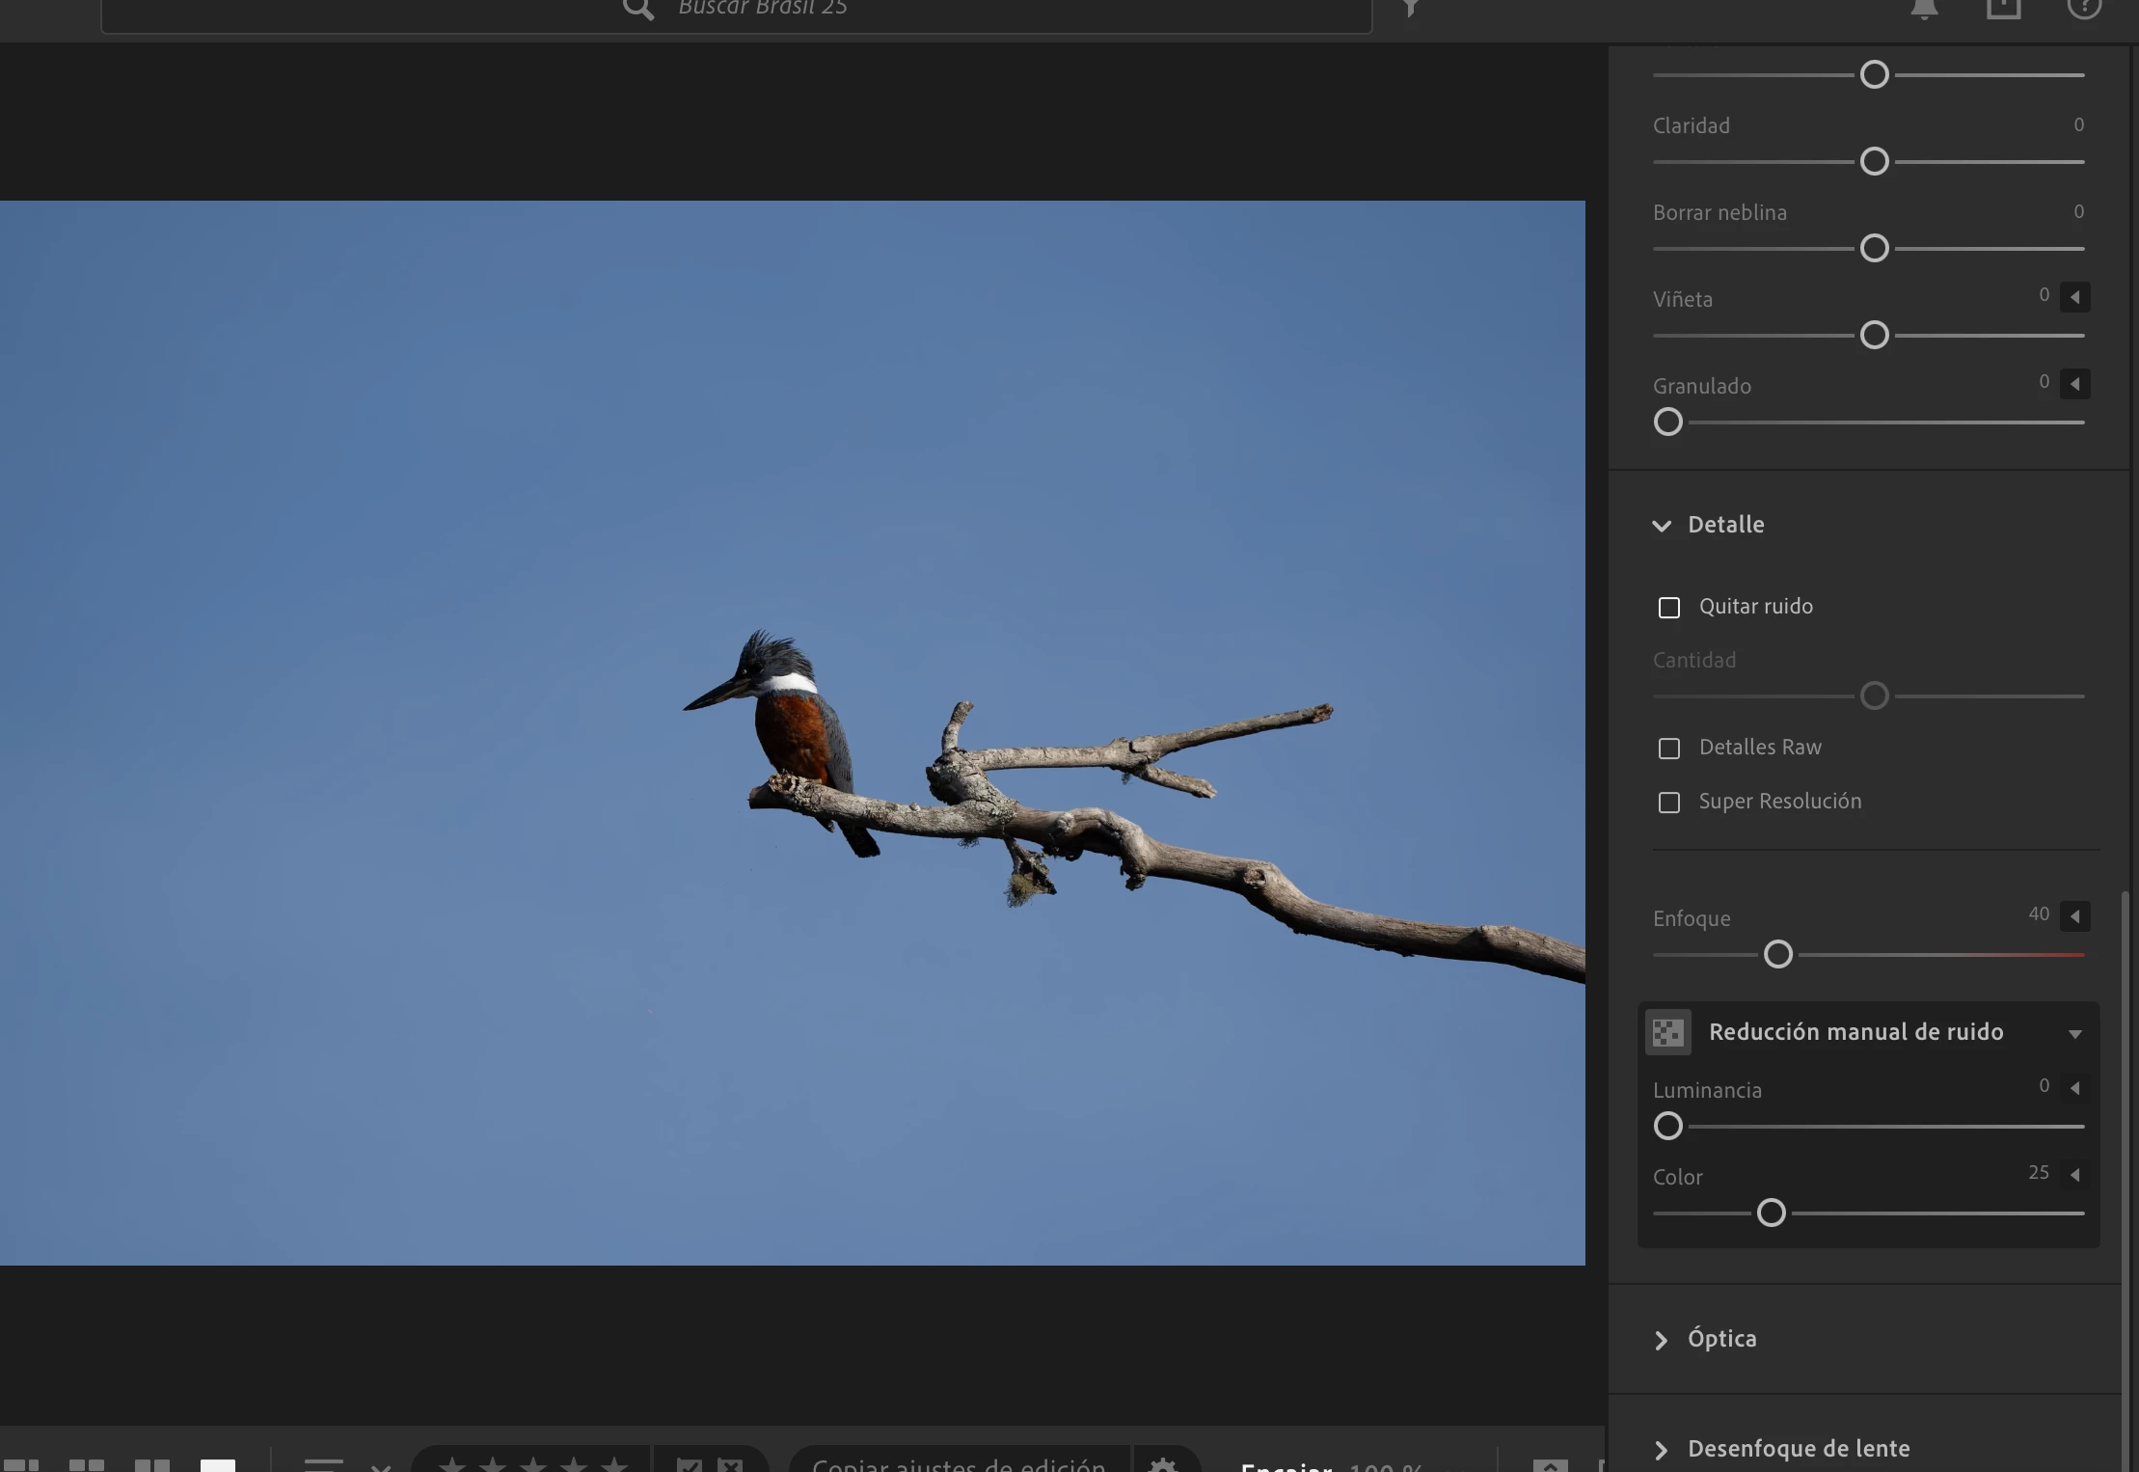2139x1472 pixels.
Task: Click Copiar ajustes de edición button
Action: click(959, 1463)
